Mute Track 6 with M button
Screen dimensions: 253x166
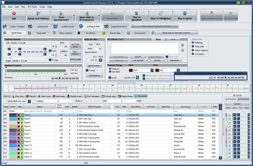coord(19,130)
